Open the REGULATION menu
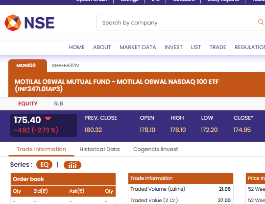This screenshot has width=265, height=204. point(250,47)
